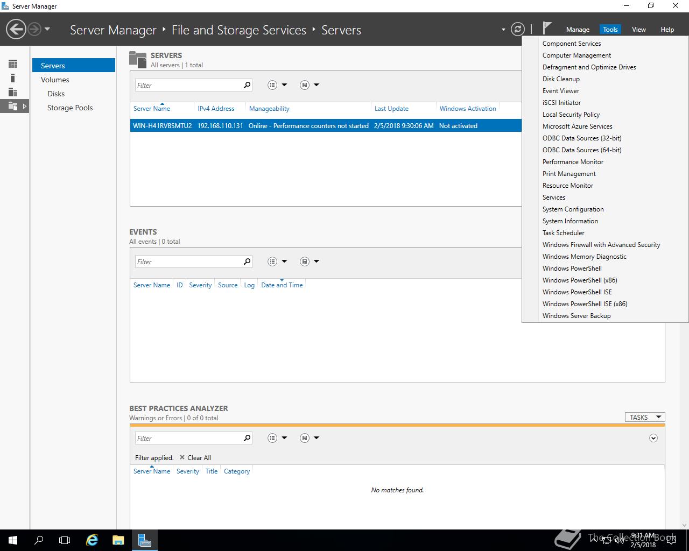Expand the Servers criteria dropdown arrow
This screenshot has width=689, height=551.
point(285,85)
